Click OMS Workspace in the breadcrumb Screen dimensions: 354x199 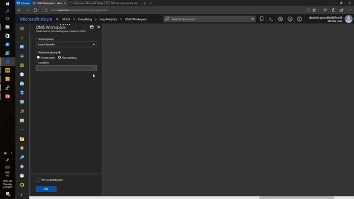(x=136, y=19)
